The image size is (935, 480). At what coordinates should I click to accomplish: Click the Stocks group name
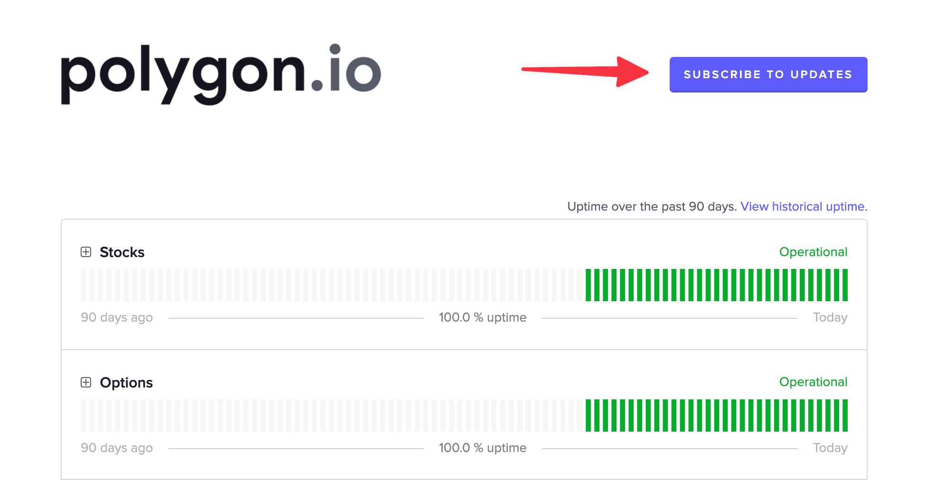click(122, 252)
